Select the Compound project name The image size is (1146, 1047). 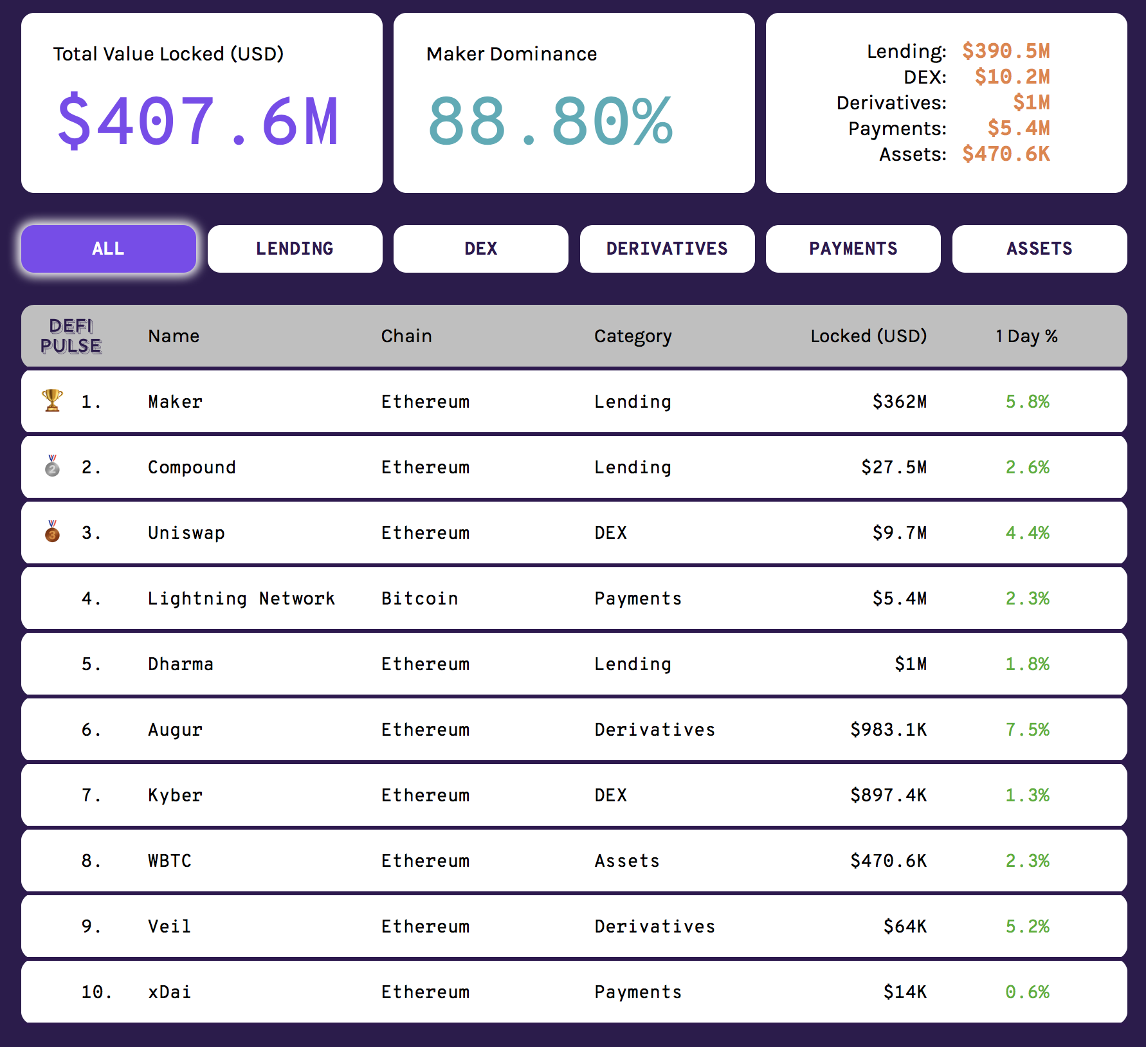pyautogui.click(x=192, y=467)
